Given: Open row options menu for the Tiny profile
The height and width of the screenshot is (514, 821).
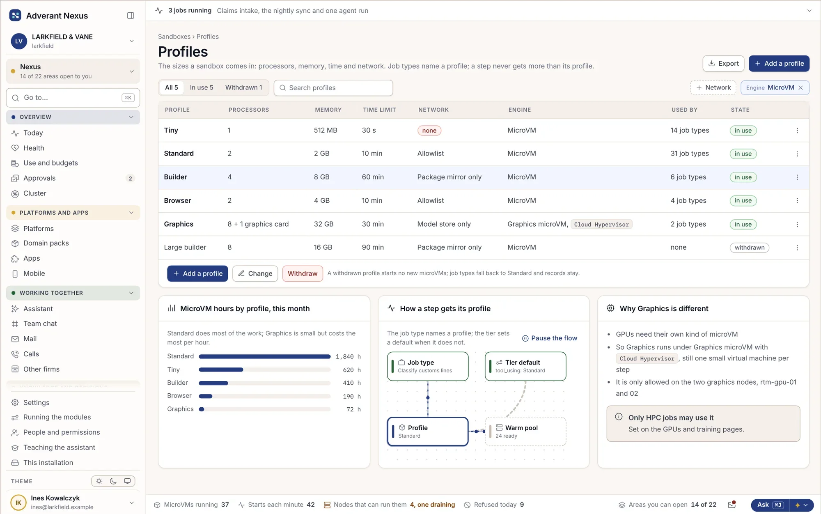Looking at the screenshot, I should [x=797, y=131].
